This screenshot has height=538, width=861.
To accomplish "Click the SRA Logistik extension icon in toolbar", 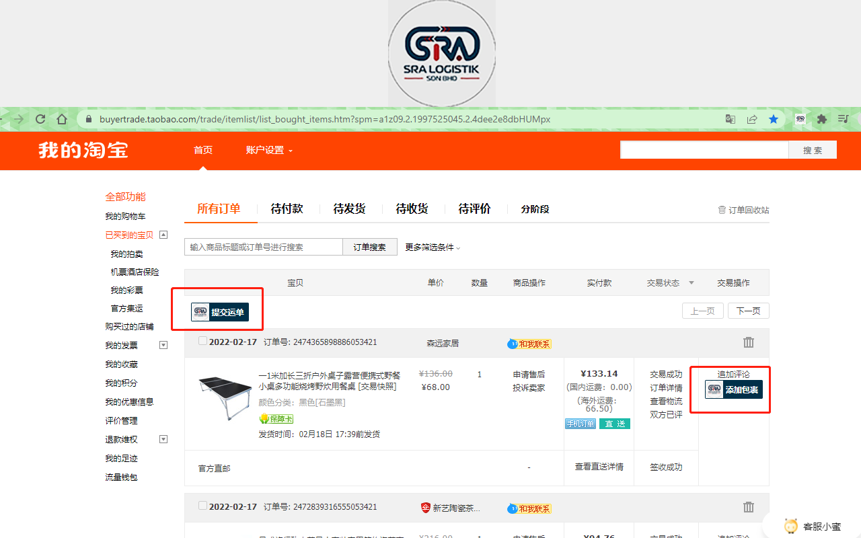I will tap(800, 119).
